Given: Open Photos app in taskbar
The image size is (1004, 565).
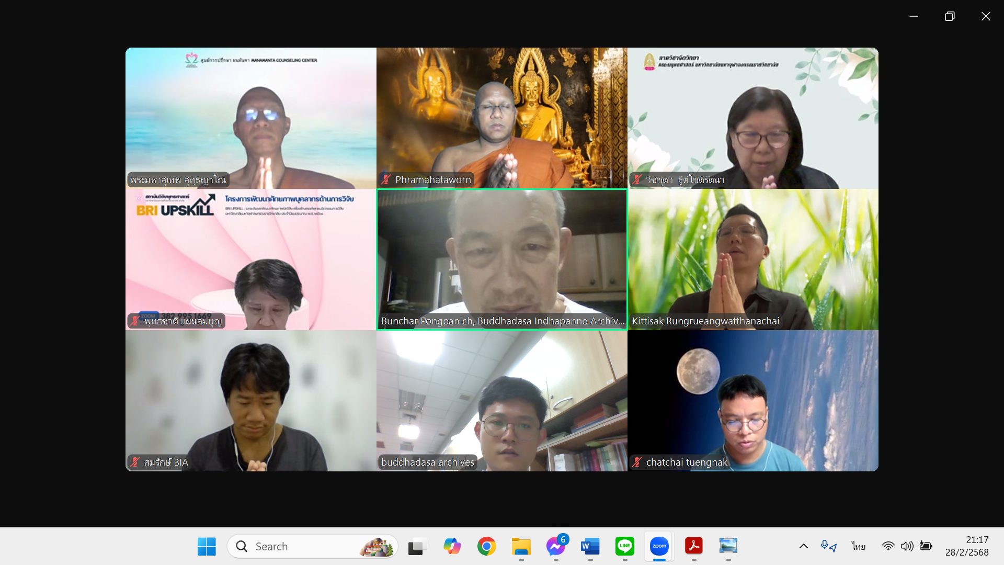Looking at the screenshot, I should pyautogui.click(x=728, y=546).
